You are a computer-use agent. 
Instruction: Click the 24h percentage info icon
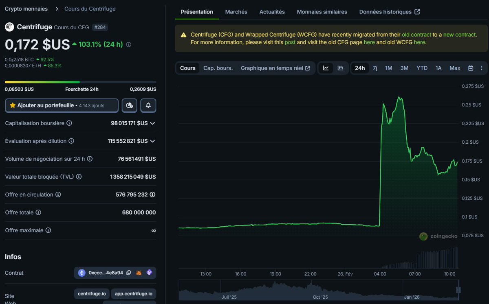[129, 44]
